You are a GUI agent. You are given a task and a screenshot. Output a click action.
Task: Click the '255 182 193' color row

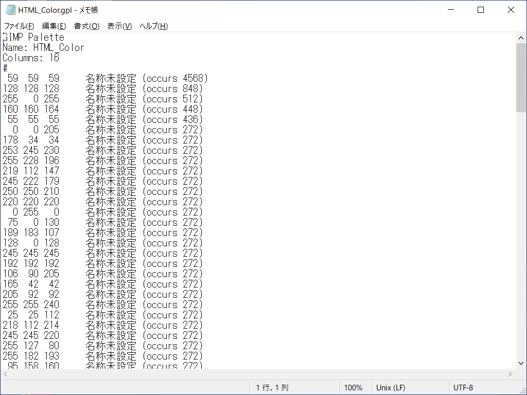point(103,356)
